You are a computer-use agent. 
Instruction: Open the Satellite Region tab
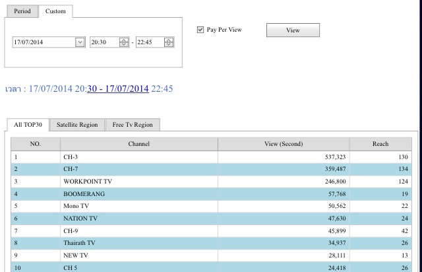77,125
